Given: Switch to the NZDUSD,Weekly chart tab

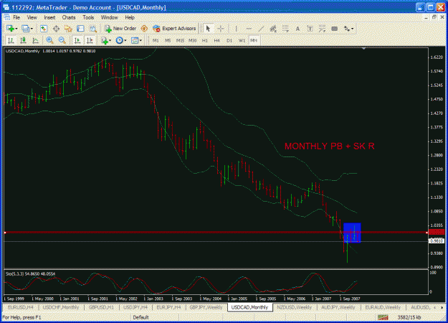Looking at the screenshot, I should 295,307.
